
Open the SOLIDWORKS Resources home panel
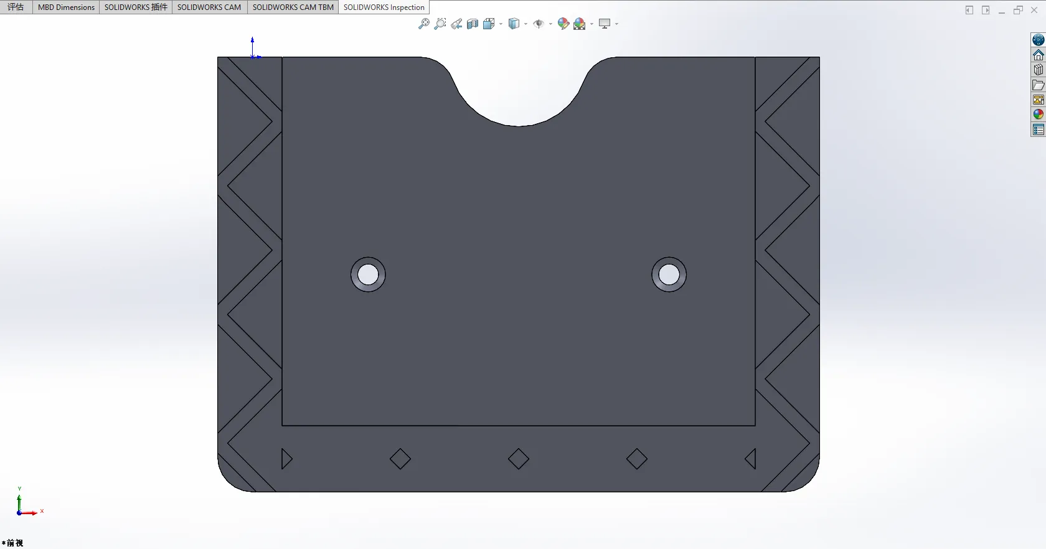pos(1038,55)
